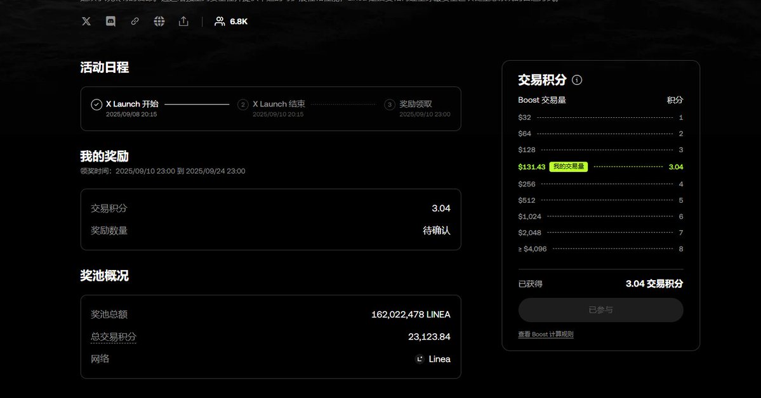Image resolution: width=761 pixels, height=398 pixels.
Task: Click the 23,123.84 total points value
Action: point(429,337)
